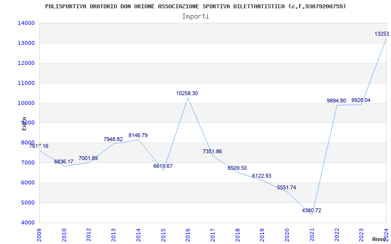Click the 6000 y-axis tick label
The height and width of the screenshot is (244, 391).
point(28,183)
